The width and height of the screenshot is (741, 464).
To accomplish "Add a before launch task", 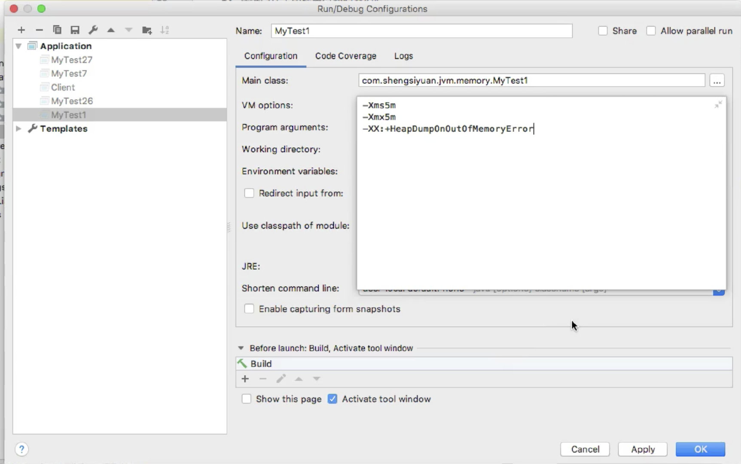I will pos(245,379).
